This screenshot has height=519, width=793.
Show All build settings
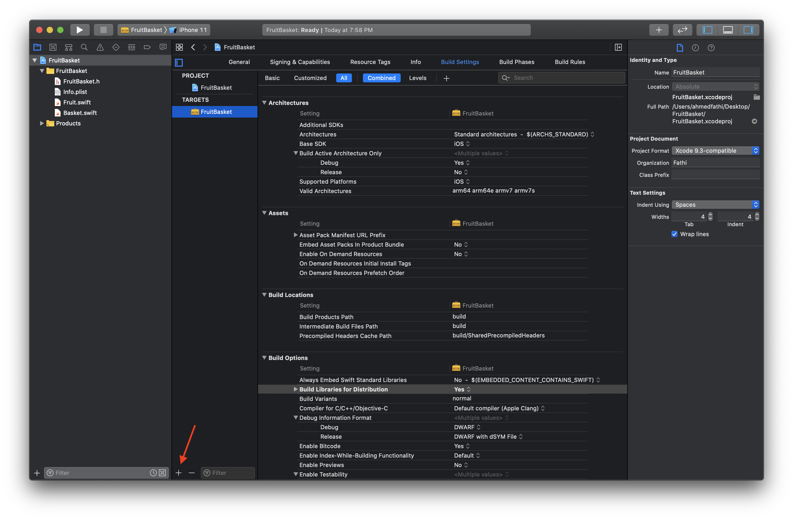coord(344,78)
